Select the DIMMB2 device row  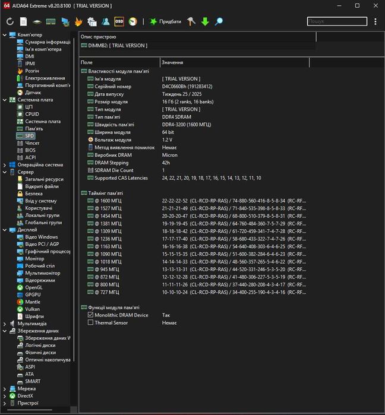[197, 46]
